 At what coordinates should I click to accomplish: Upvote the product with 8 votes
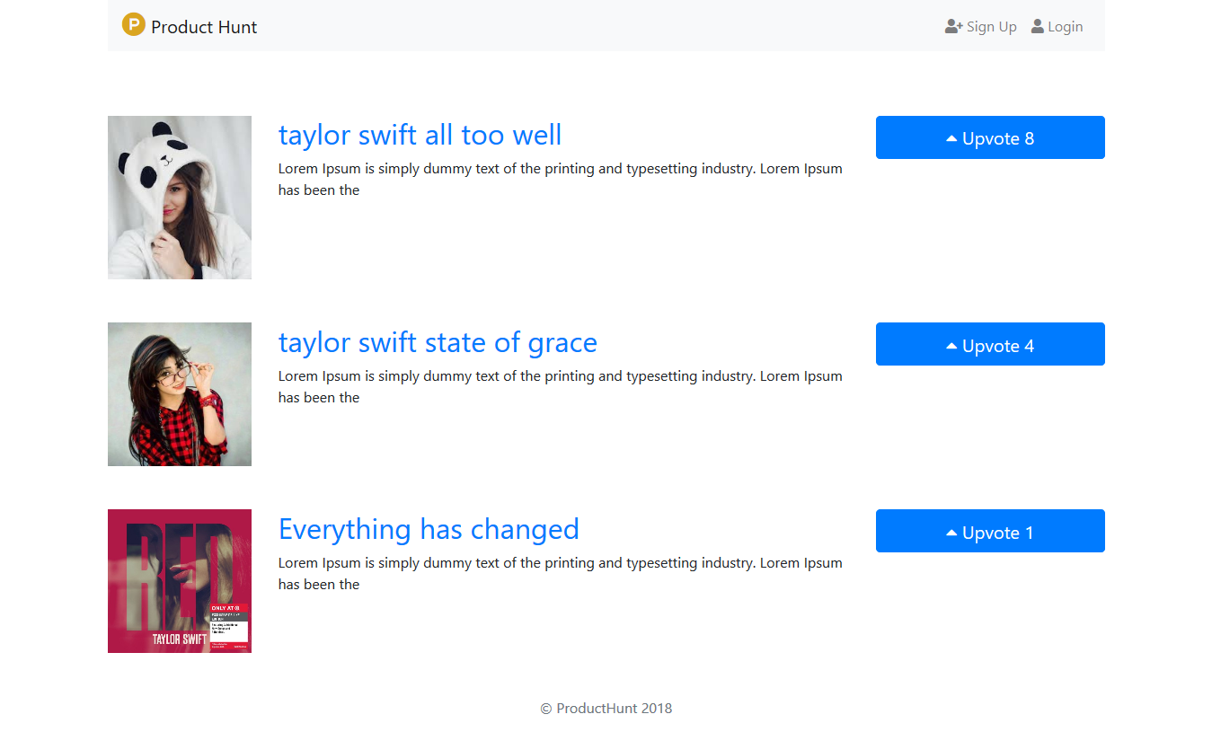[x=990, y=137]
